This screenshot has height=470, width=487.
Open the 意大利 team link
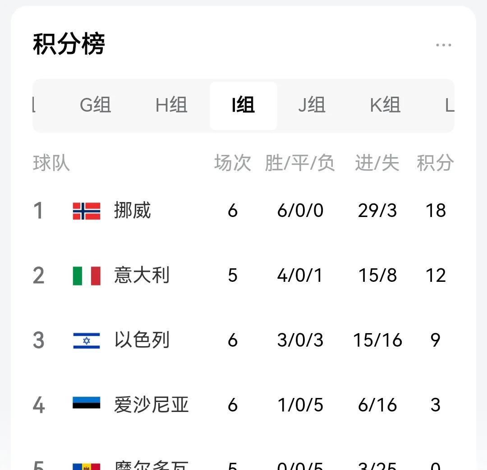142,276
